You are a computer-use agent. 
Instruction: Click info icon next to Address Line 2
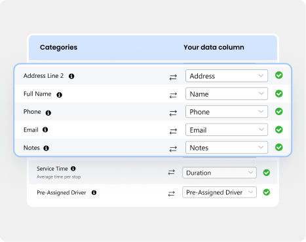coord(71,76)
